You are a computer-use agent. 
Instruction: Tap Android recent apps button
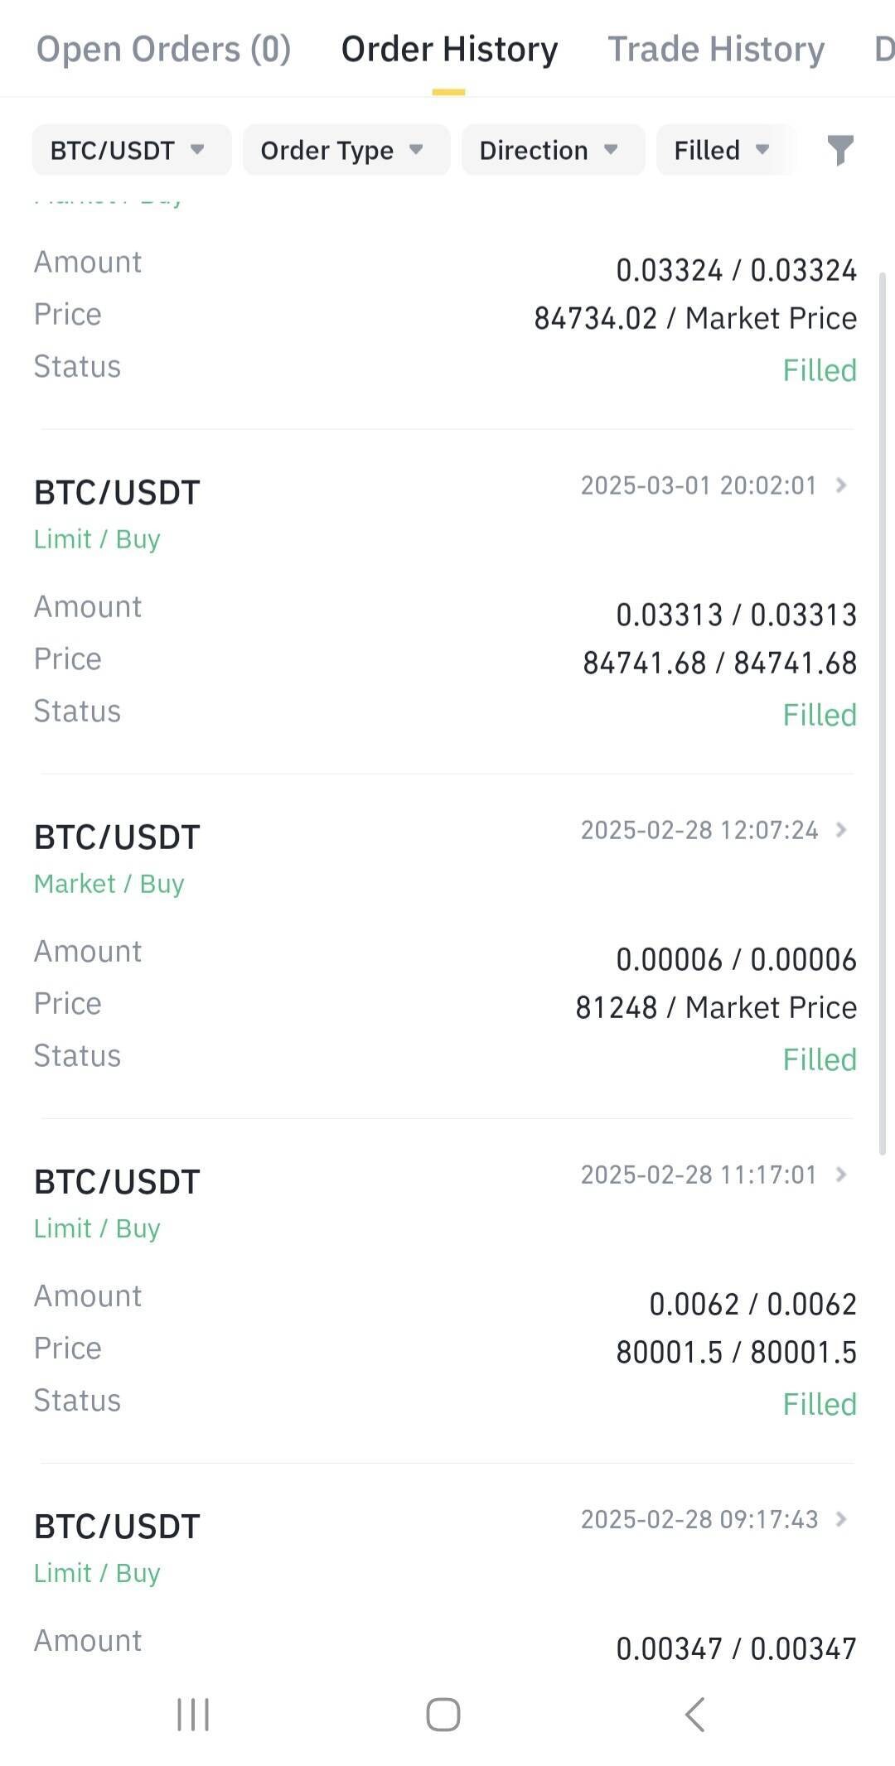[x=193, y=1714]
